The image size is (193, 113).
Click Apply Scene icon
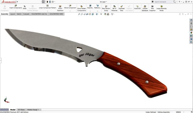click(x=108, y=14)
